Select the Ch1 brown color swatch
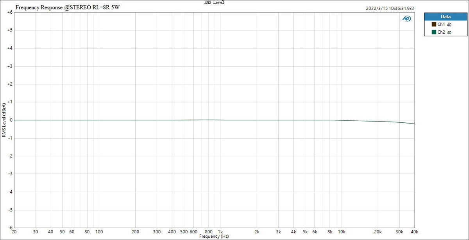 tap(433, 25)
